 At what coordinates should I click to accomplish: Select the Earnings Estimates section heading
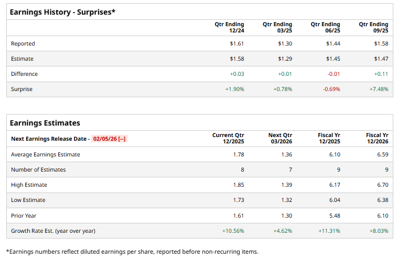tap(45, 123)
